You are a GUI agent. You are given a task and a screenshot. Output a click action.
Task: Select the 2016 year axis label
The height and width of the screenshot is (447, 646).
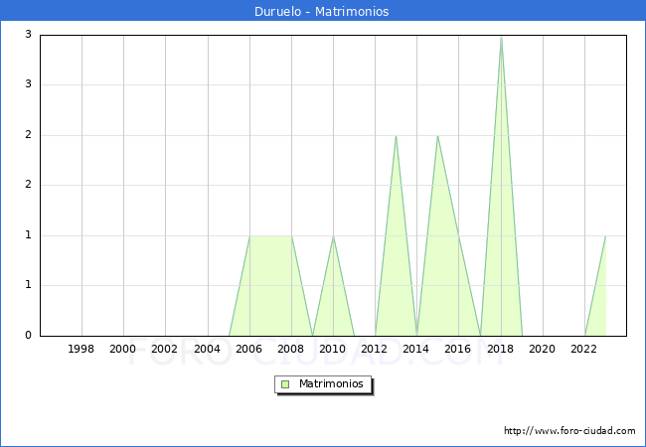coord(458,349)
